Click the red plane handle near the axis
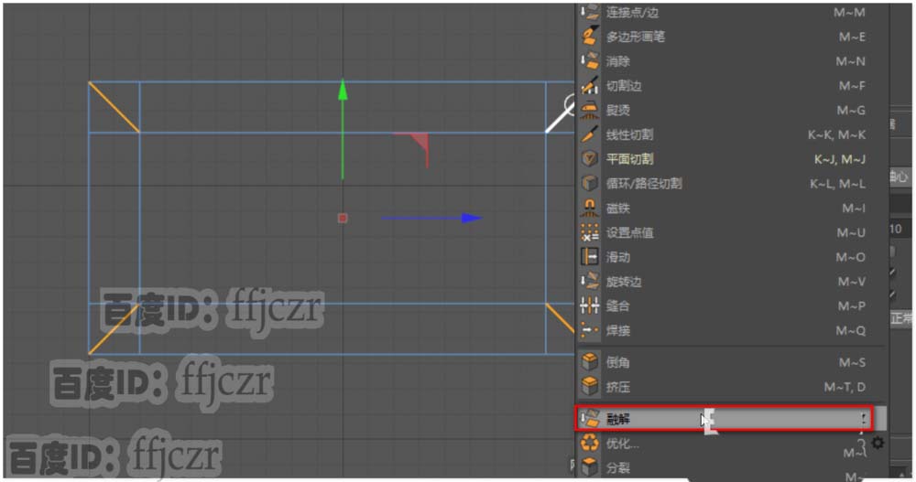 click(x=419, y=144)
